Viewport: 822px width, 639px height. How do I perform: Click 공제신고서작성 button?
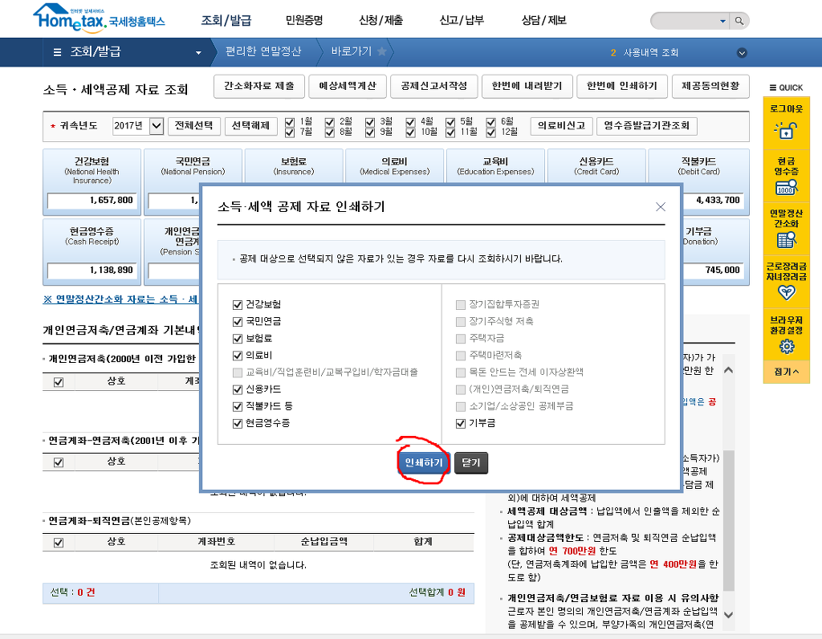click(x=434, y=86)
